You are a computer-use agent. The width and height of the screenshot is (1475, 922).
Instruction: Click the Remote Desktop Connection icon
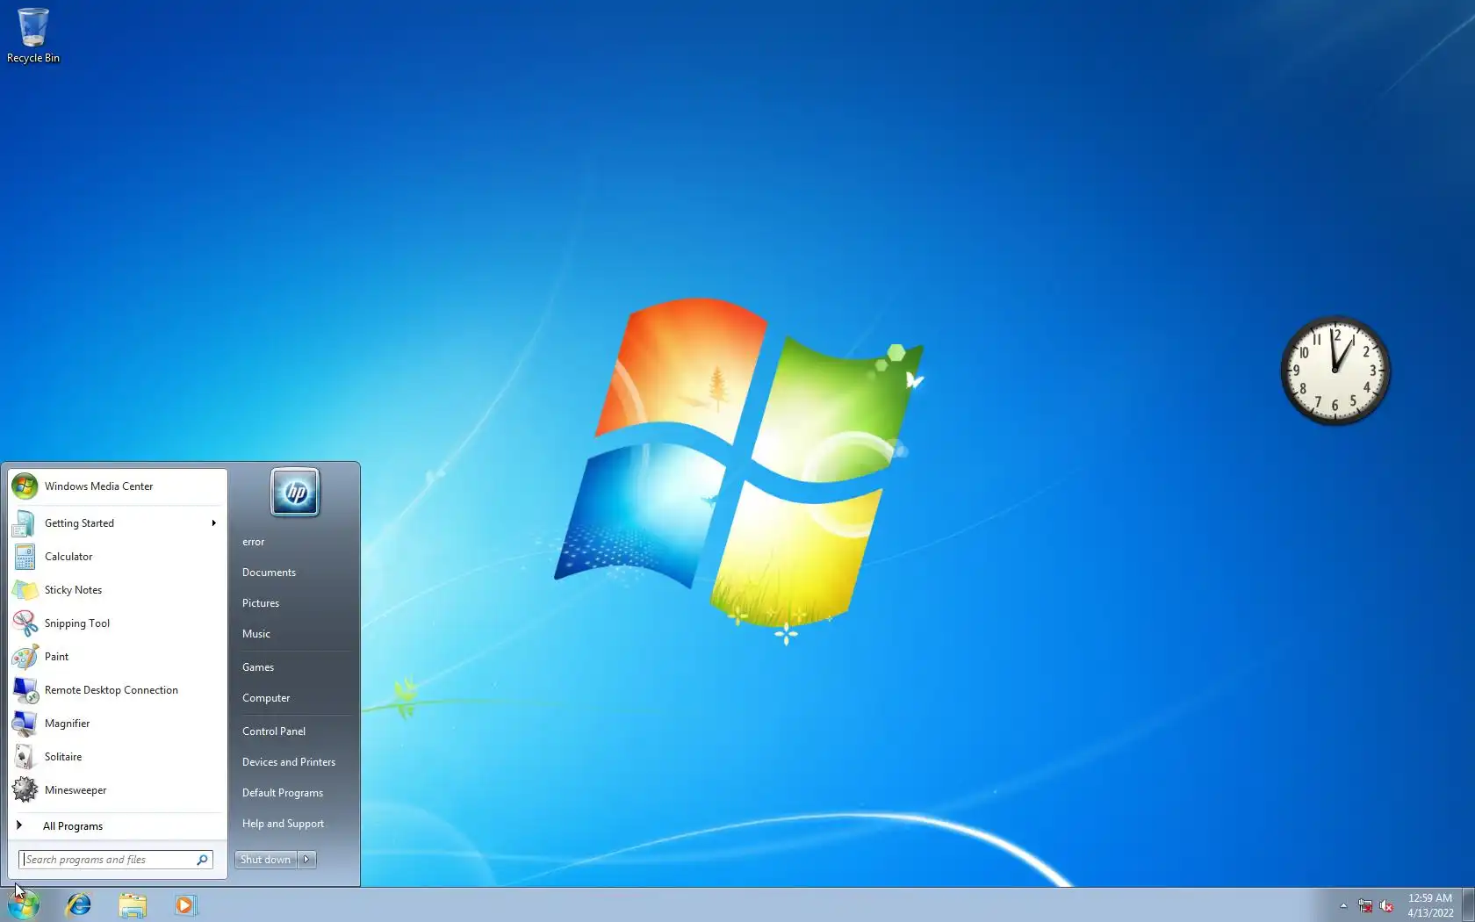(x=25, y=690)
